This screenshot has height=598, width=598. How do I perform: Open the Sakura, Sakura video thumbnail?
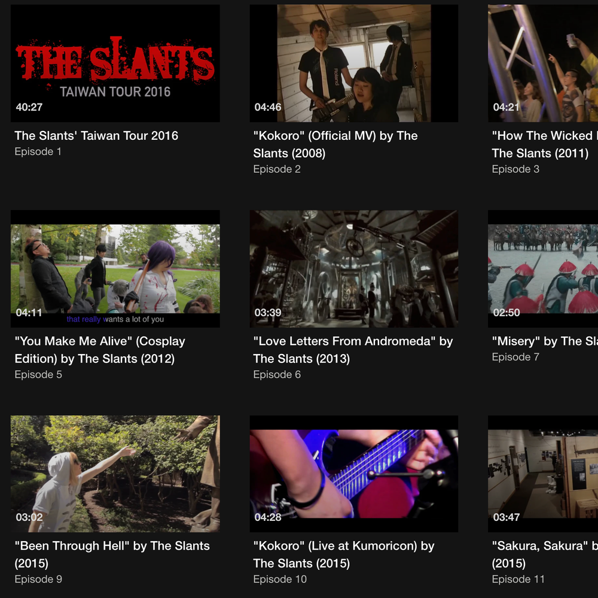pos(543,474)
